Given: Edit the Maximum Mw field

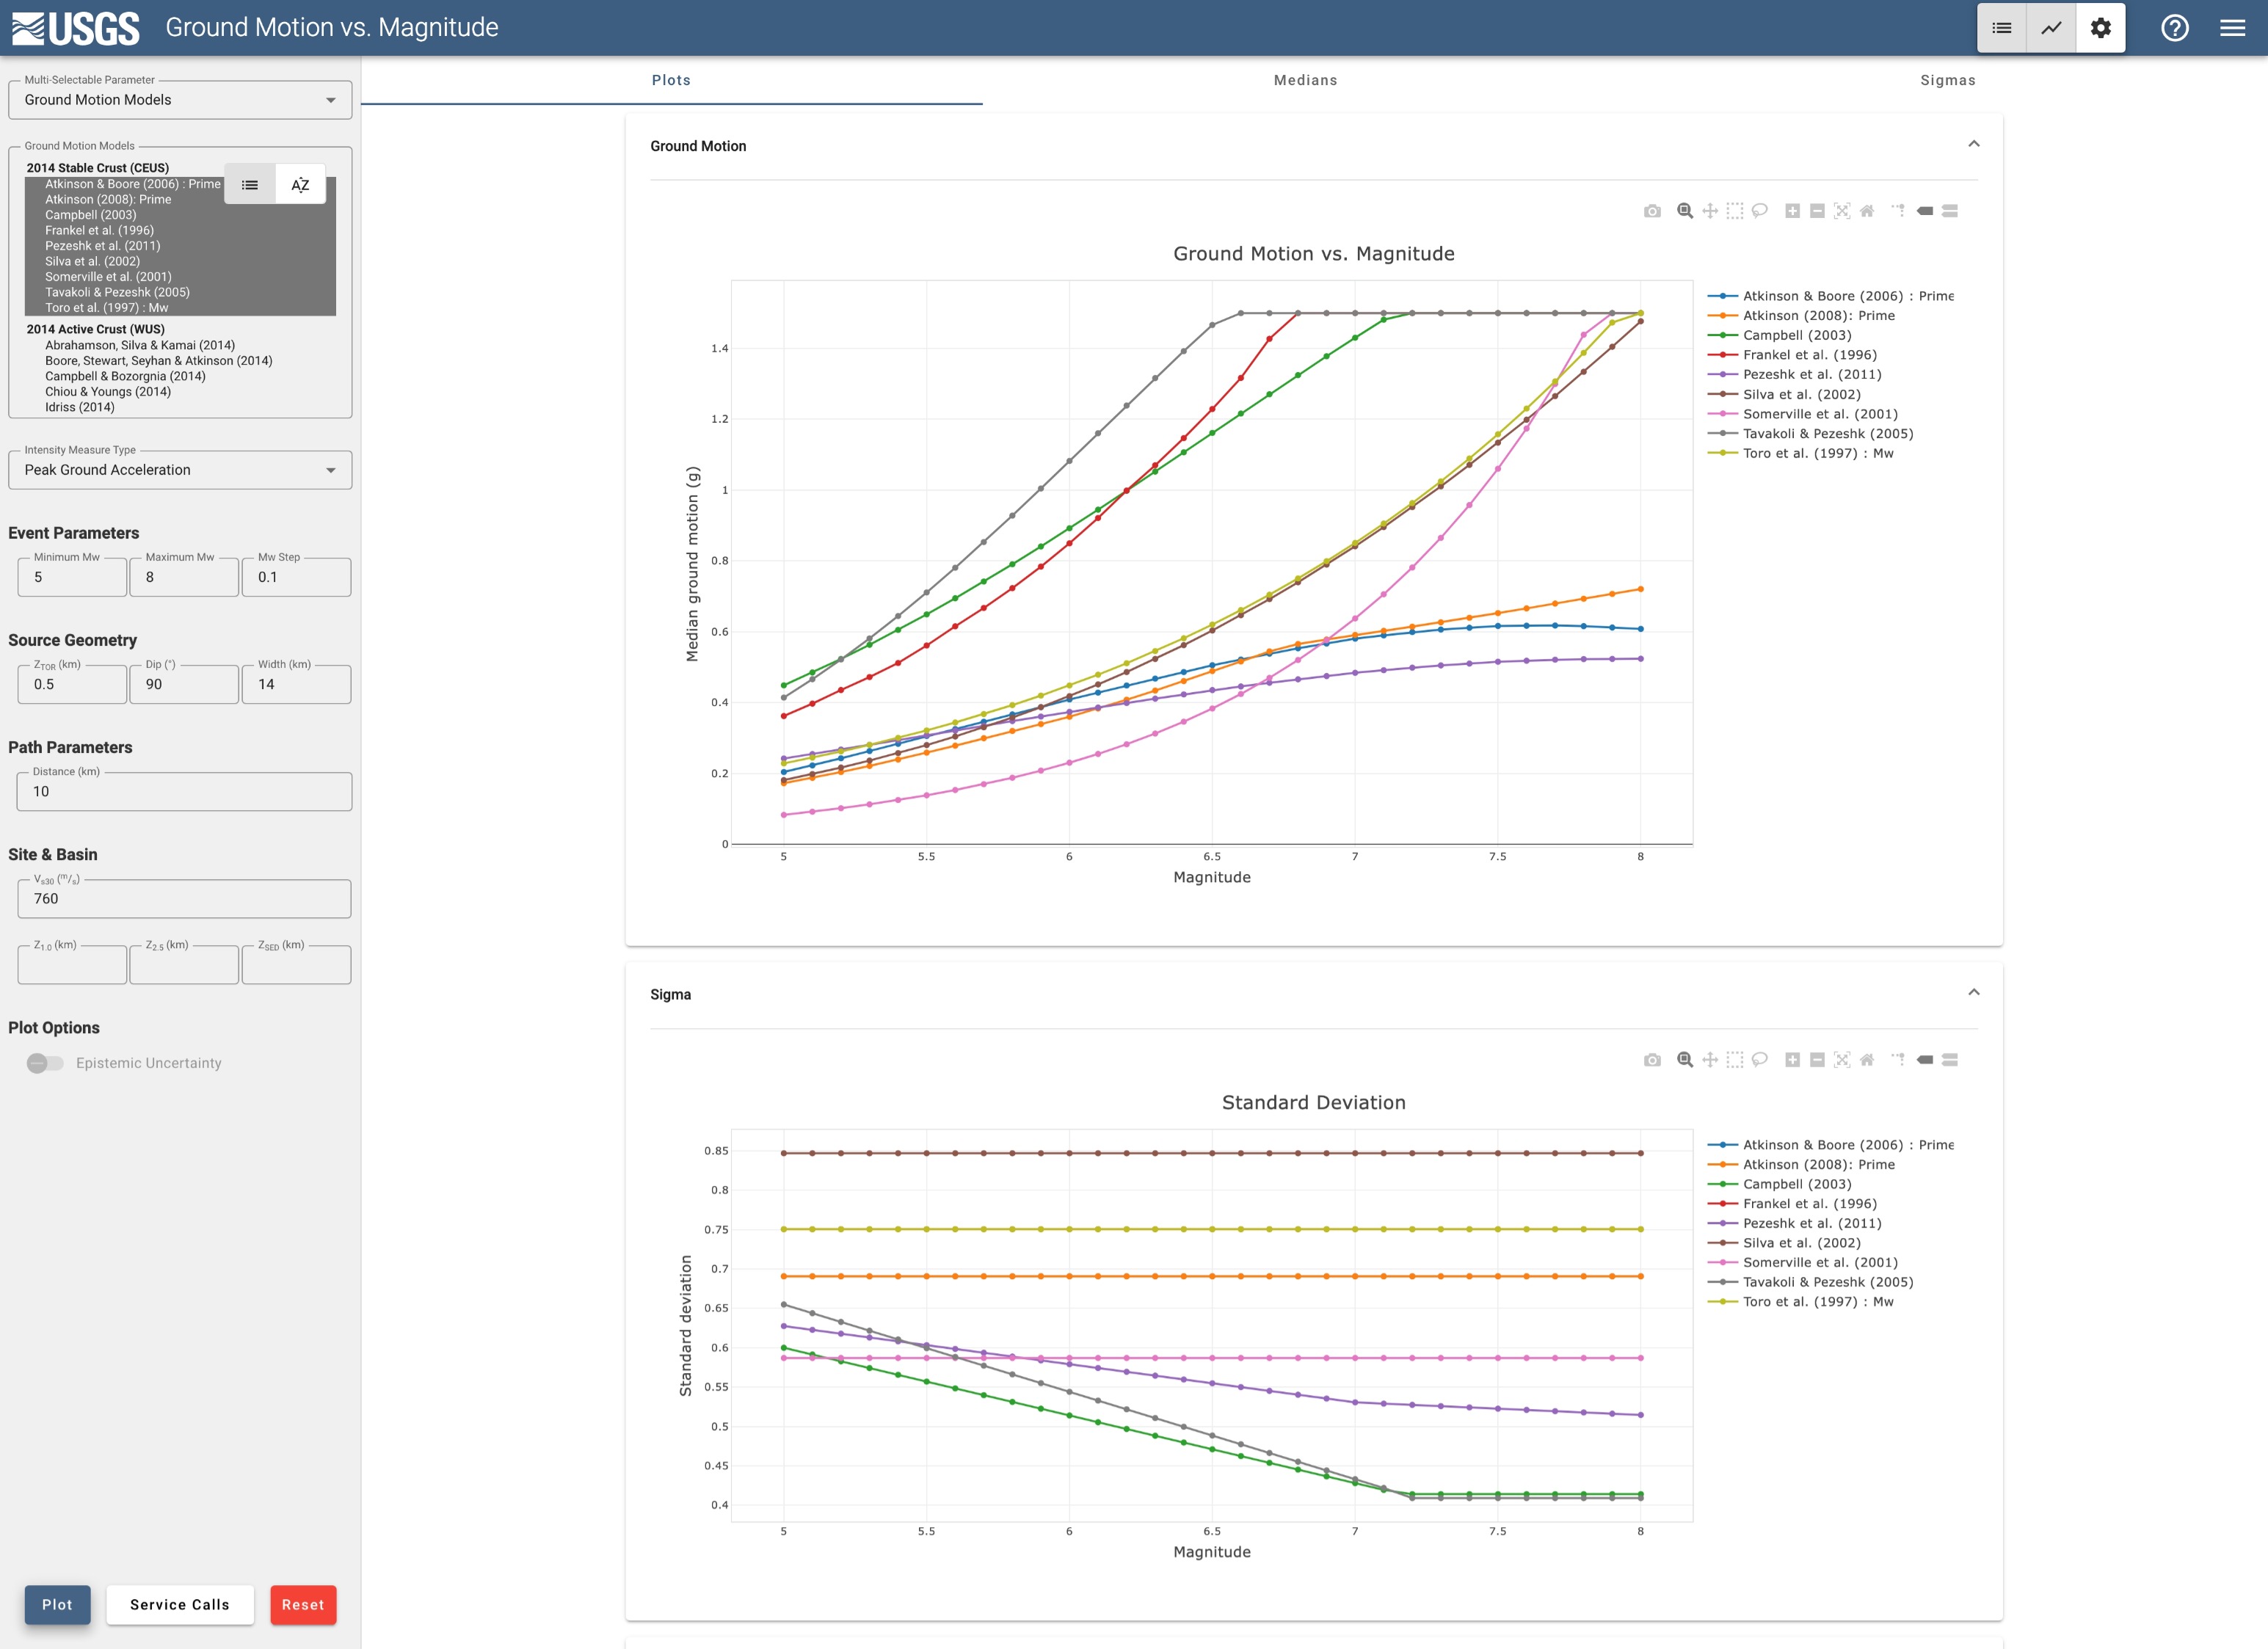Looking at the screenshot, I should tap(184, 577).
